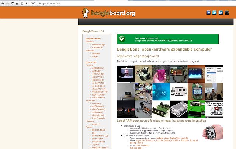Click the hand holding BeagleBone image
This screenshot has width=236, height=149.
[213, 132]
